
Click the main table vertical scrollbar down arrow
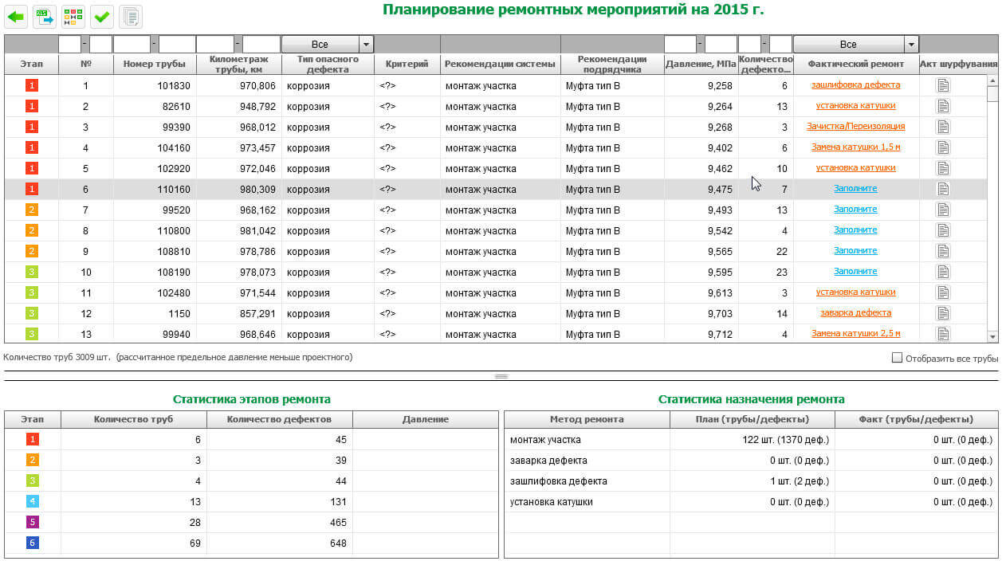click(992, 336)
